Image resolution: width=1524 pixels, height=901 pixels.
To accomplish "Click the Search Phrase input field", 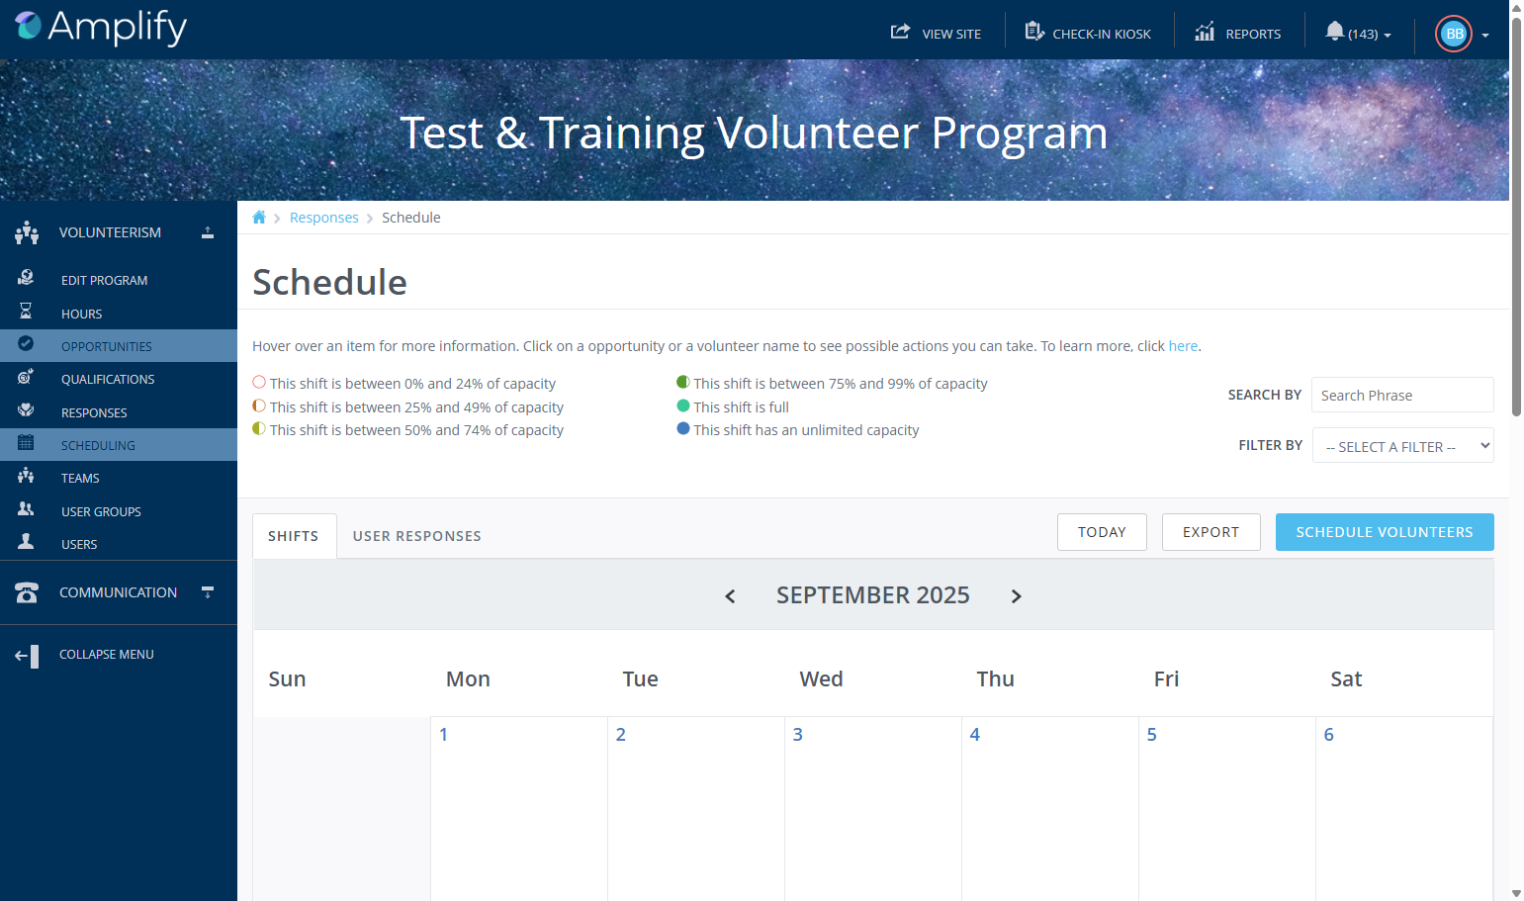I will 1402,395.
